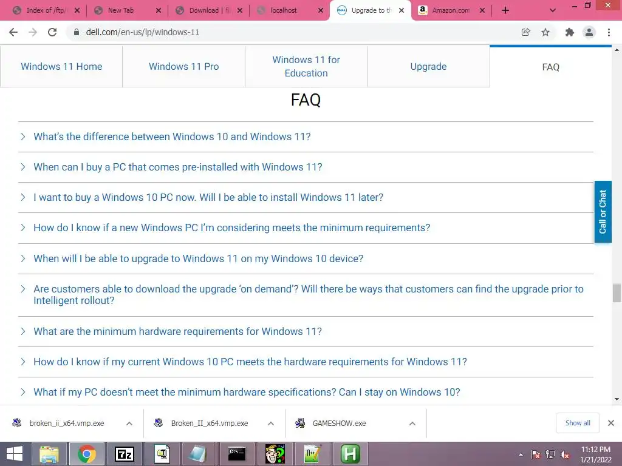This screenshot has width=622, height=466.
Task: Close the downloads bar
Action: (611, 423)
